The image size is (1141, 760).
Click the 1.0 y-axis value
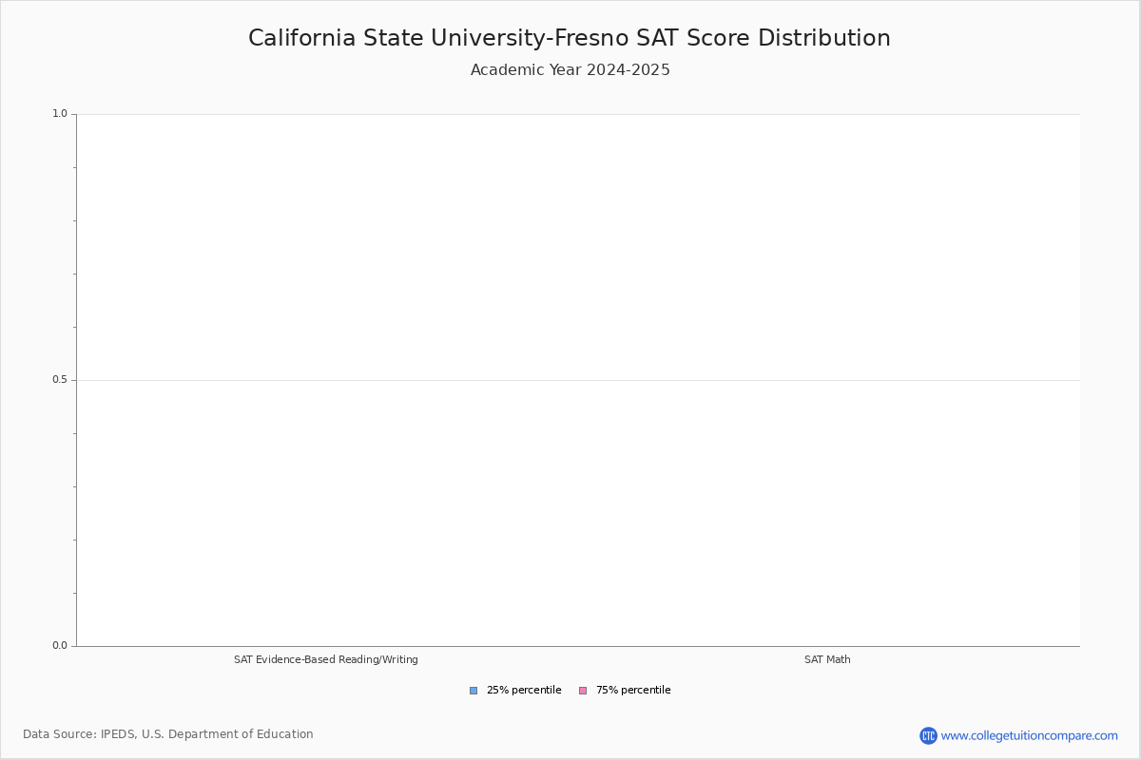(59, 114)
